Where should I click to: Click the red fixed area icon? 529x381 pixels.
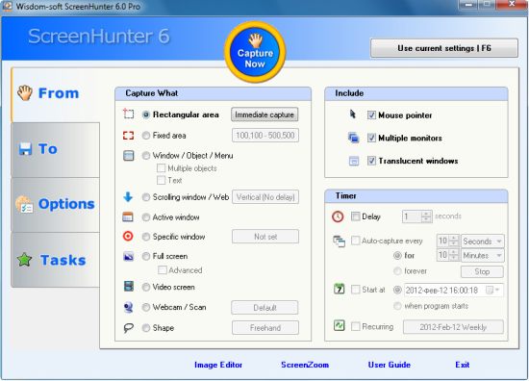[128, 136]
